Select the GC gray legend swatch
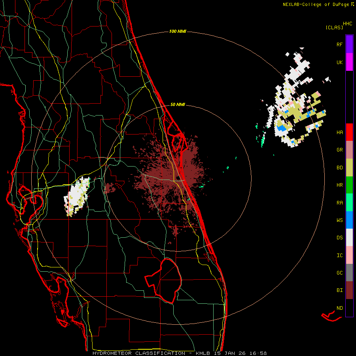Screen dimensions: 356x356 [349, 273]
